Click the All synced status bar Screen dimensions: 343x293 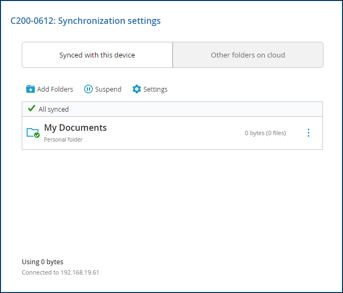coord(173,109)
